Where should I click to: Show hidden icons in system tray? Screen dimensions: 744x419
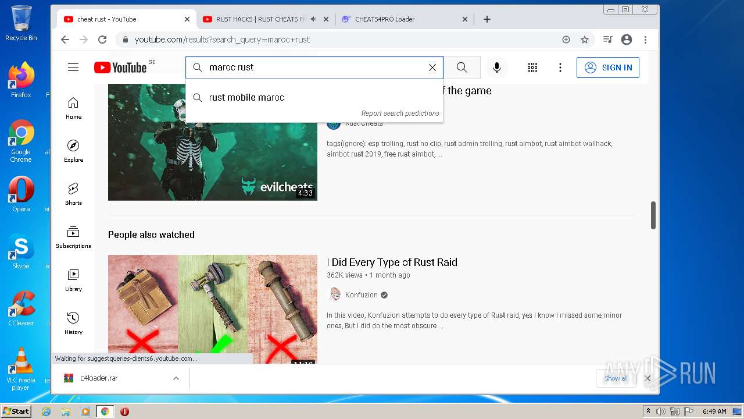pos(649,411)
